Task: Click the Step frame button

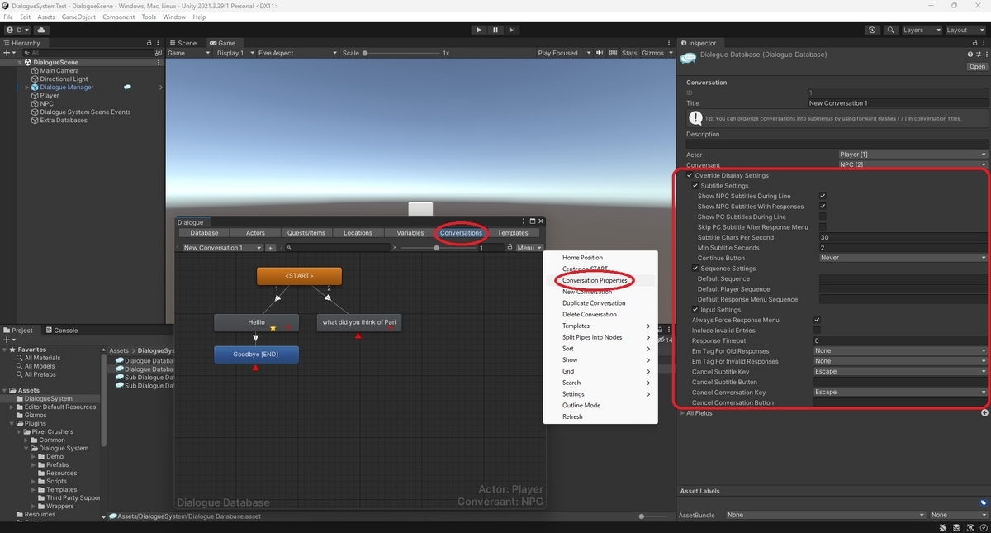Action: coord(512,30)
